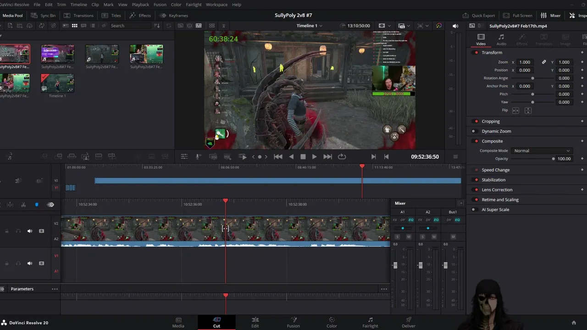Open the Sync Bin panel

point(43,16)
